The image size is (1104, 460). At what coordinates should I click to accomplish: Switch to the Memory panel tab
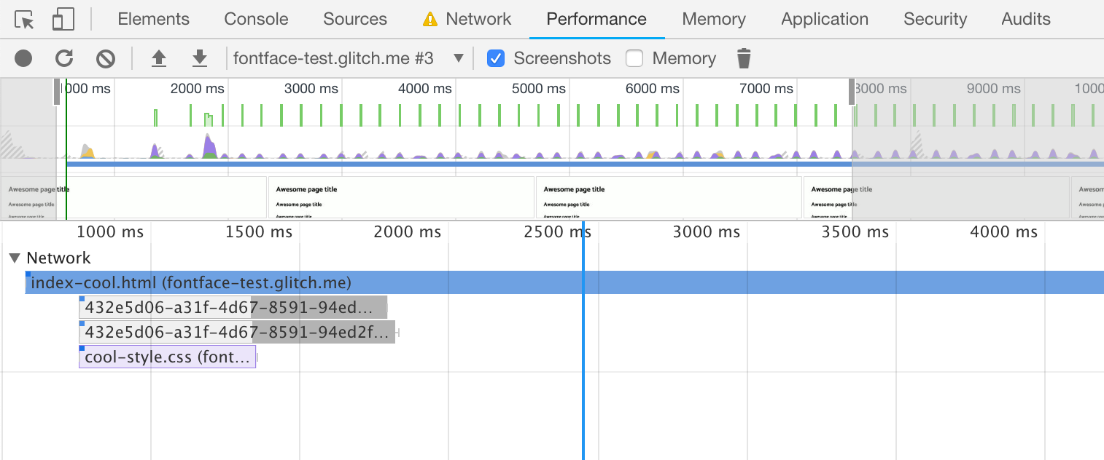(713, 20)
